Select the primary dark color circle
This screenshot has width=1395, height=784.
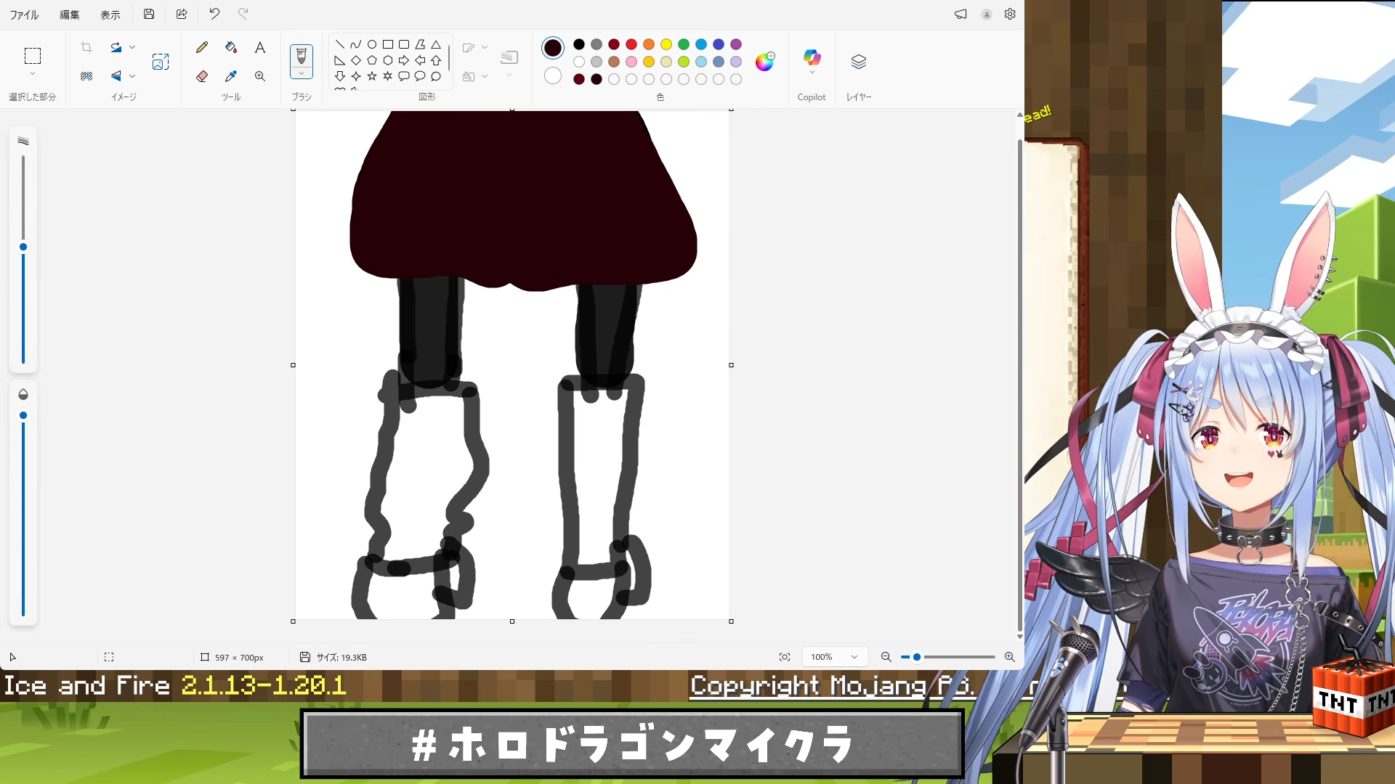(552, 48)
